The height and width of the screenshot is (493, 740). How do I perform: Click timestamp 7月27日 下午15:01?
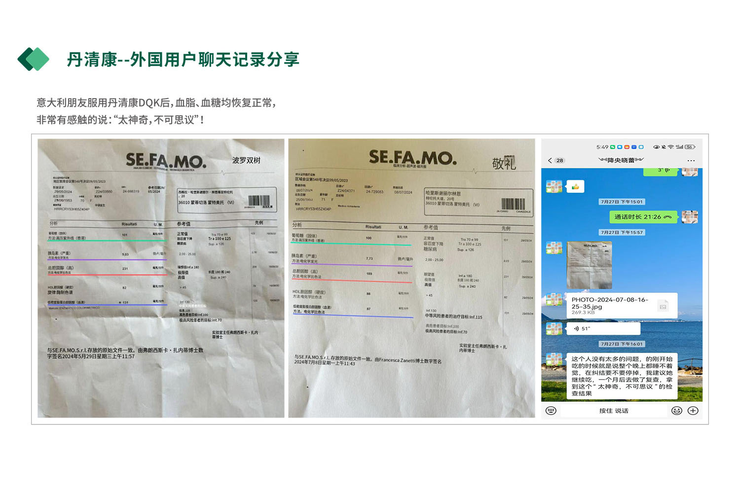622,202
